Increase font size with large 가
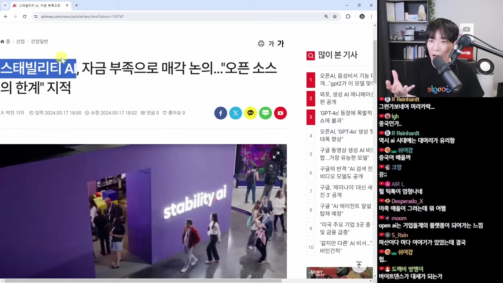This screenshot has width=503, height=283. 280,44
